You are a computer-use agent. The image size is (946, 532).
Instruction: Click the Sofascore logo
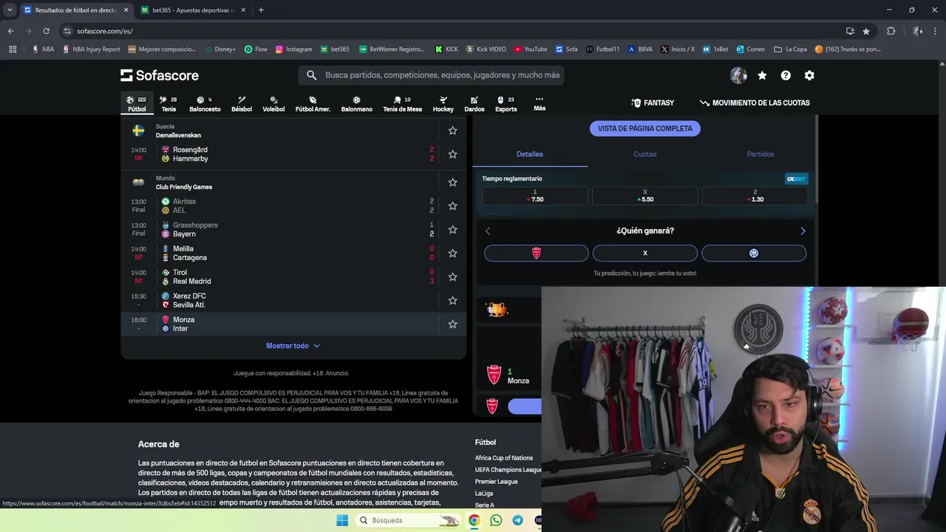160,75
